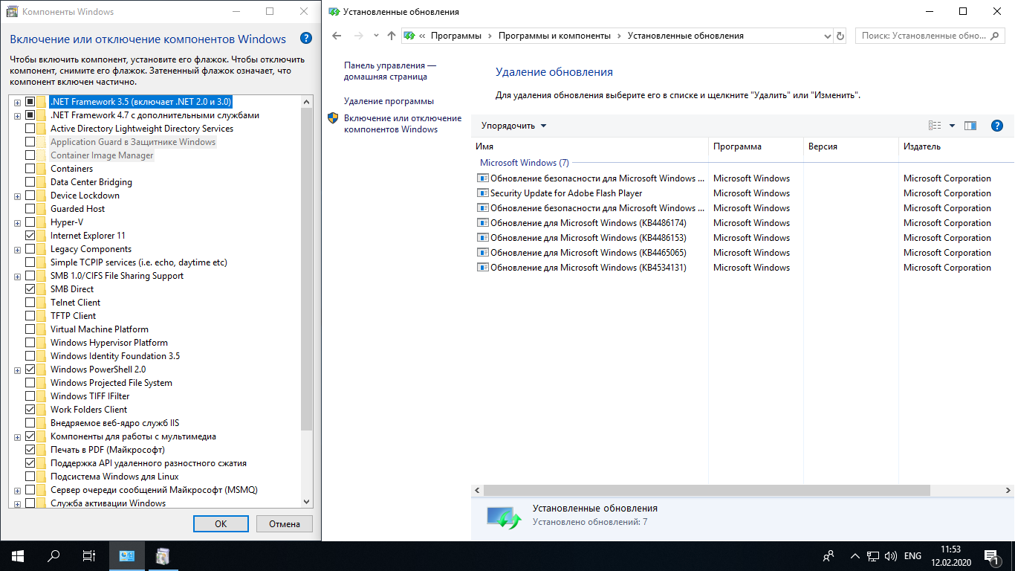Click the ENG language indicator
Screen dimensions: 1015x571
(x=912, y=555)
